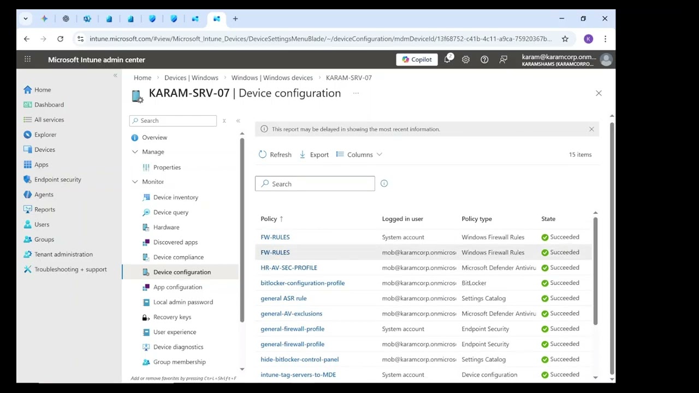
Task: Click the Windows | Windows devices breadcrumb
Action: (x=272, y=78)
